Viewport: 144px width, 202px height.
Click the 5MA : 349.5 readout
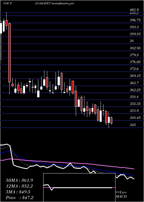tap(18, 192)
